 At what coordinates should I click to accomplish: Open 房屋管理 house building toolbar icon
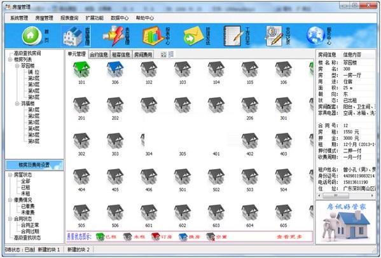tap(73, 36)
